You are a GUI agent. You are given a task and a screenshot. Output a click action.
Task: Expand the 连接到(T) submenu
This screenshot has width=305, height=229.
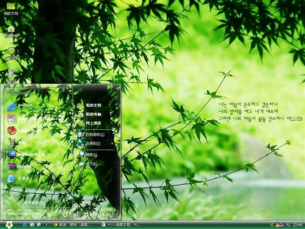pyautogui.click(x=95, y=144)
